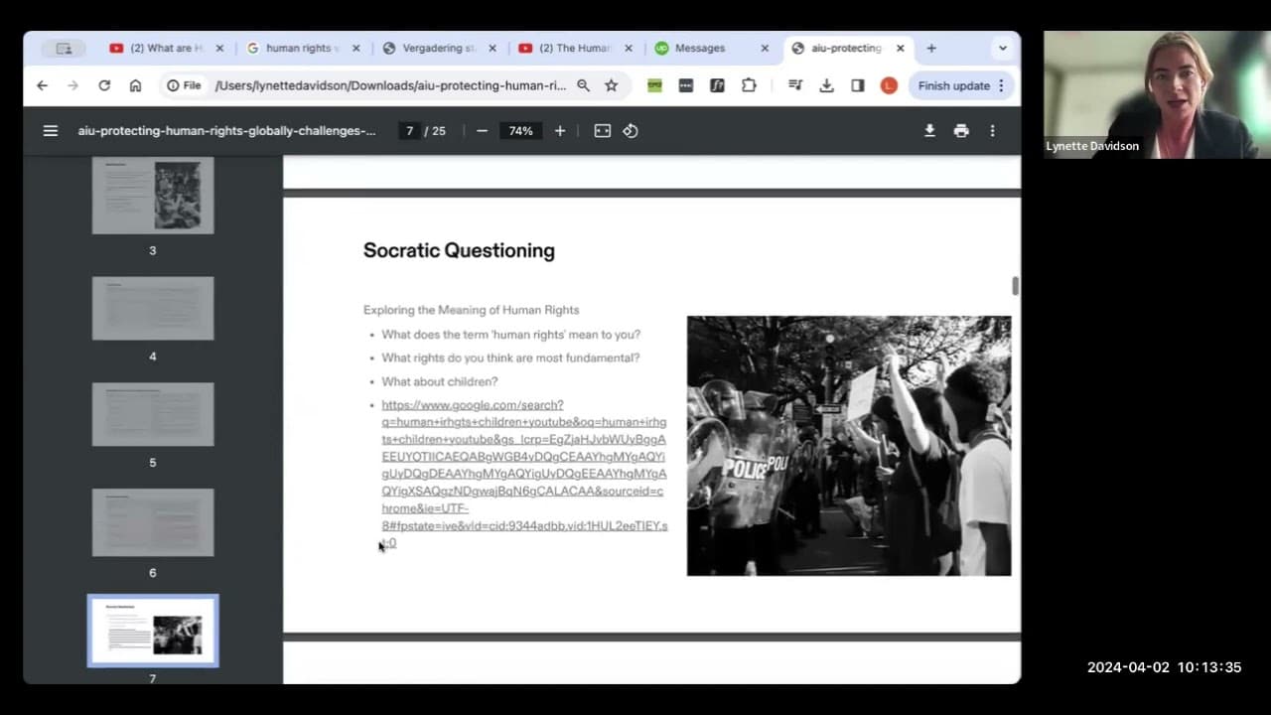This screenshot has height=715, width=1271.
Task: Toggle the PDF sidebar menu icon
Action: [x=51, y=131]
